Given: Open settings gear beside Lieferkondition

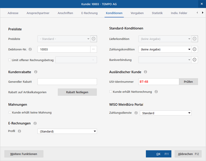Looking at the screenshot, I should (x=194, y=39).
